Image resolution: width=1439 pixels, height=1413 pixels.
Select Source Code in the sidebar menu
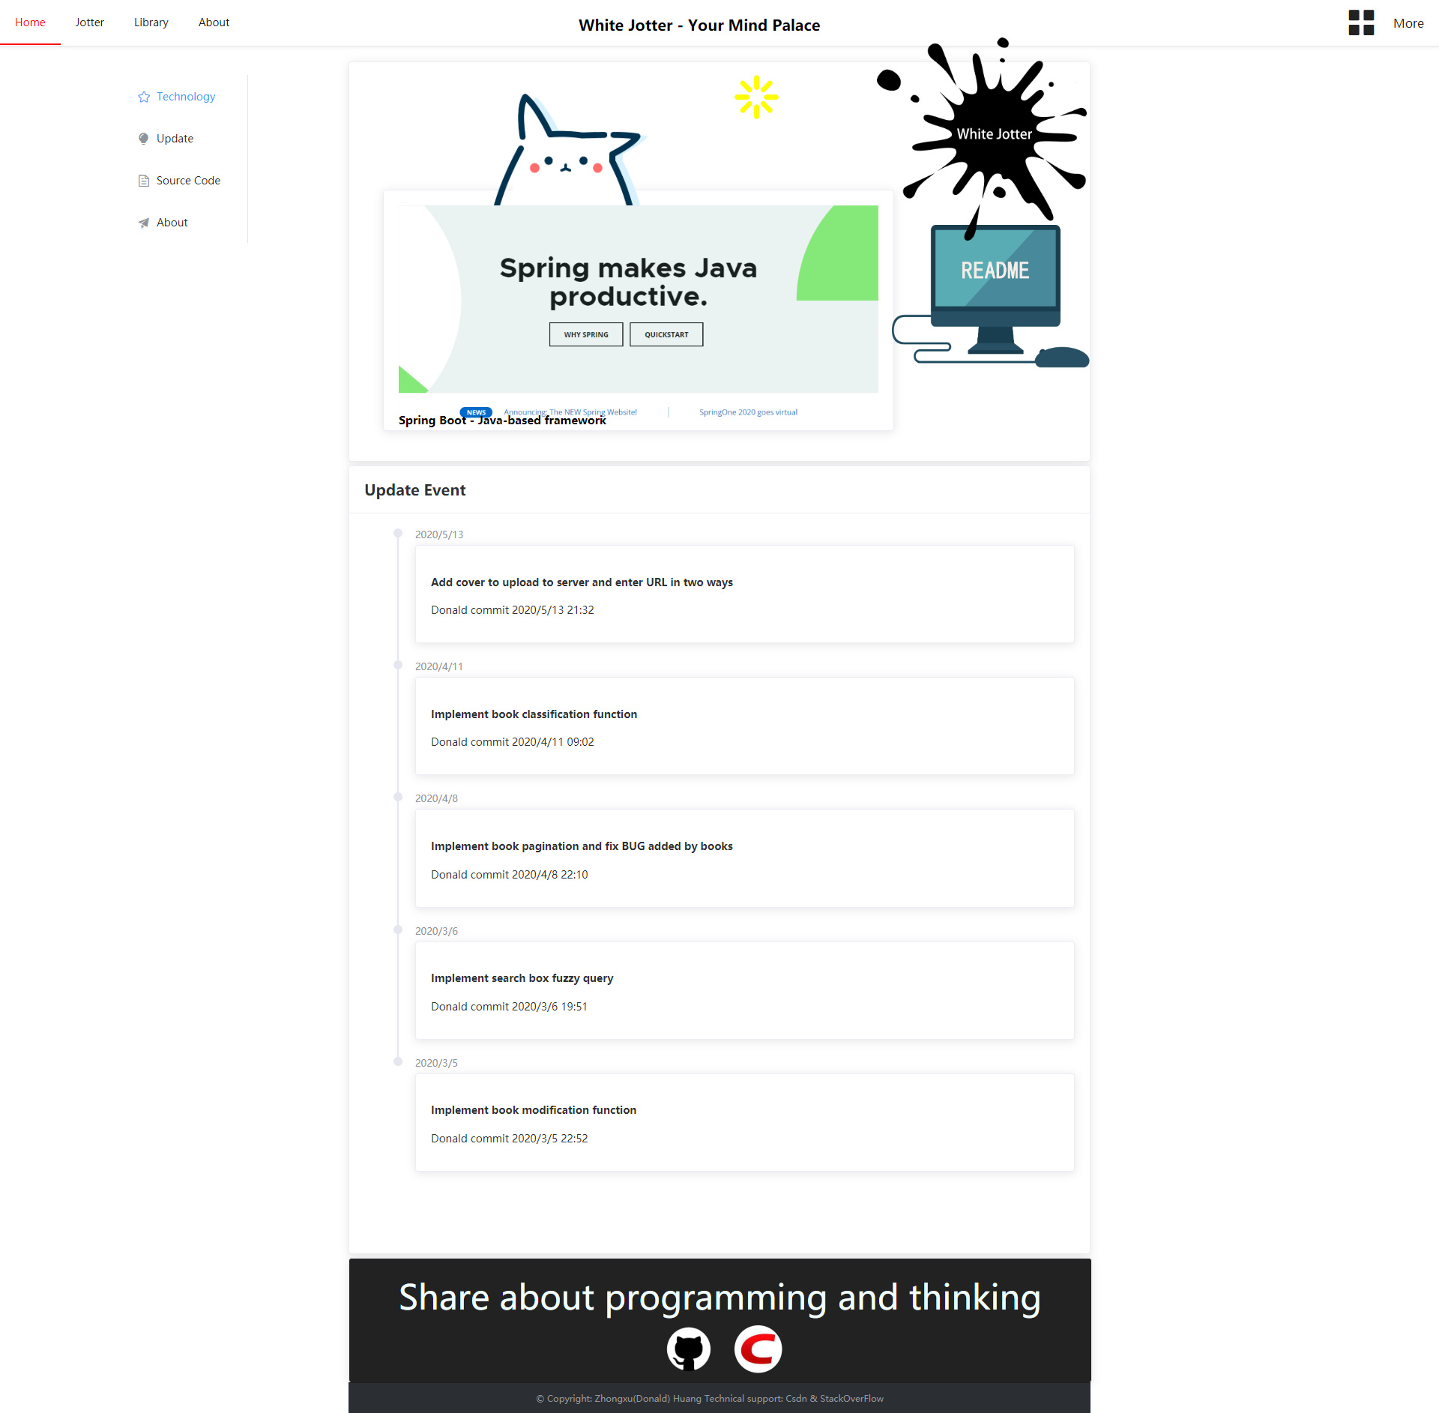[188, 181]
